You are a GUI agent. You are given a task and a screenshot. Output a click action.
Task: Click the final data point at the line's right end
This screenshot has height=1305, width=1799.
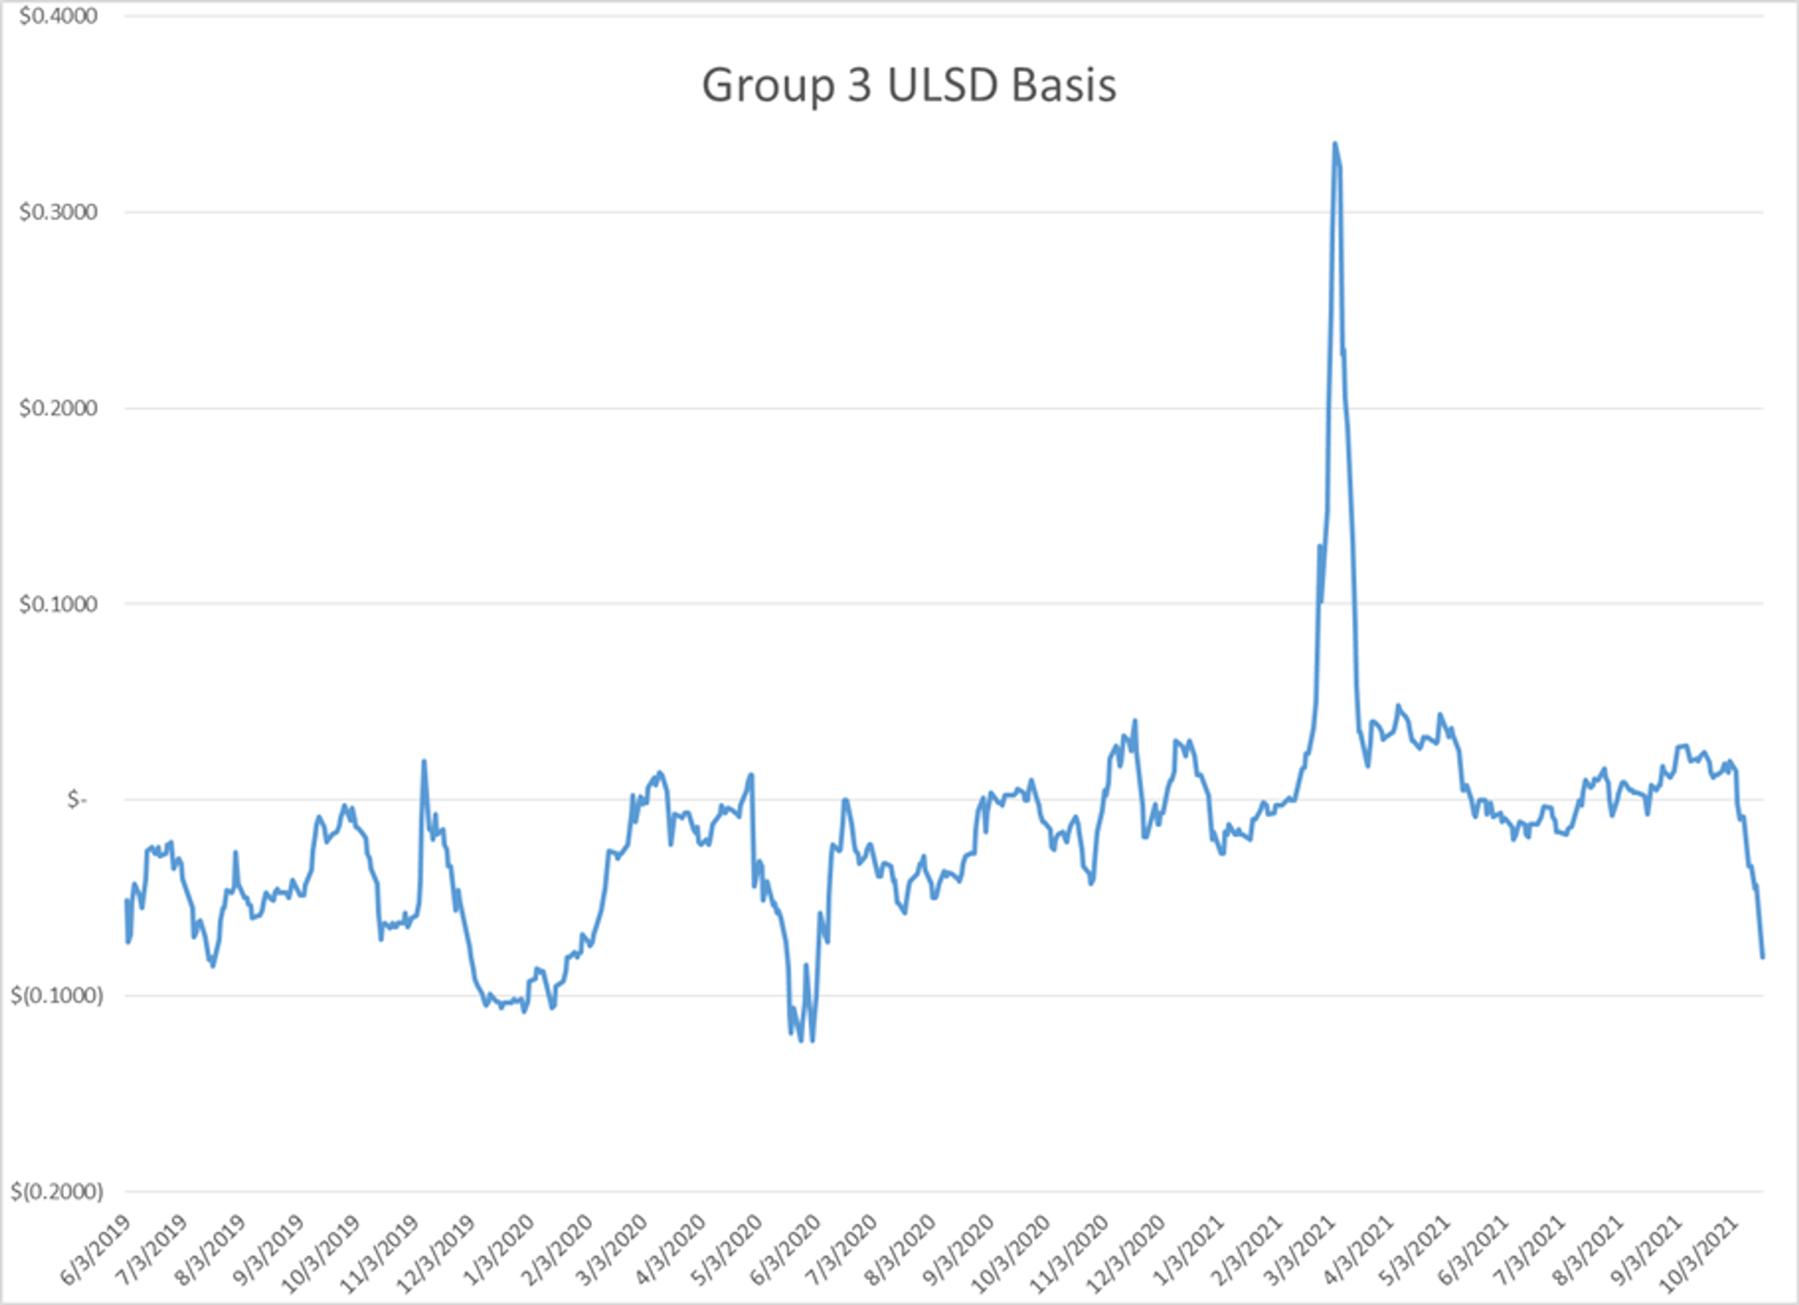(x=1762, y=957)
